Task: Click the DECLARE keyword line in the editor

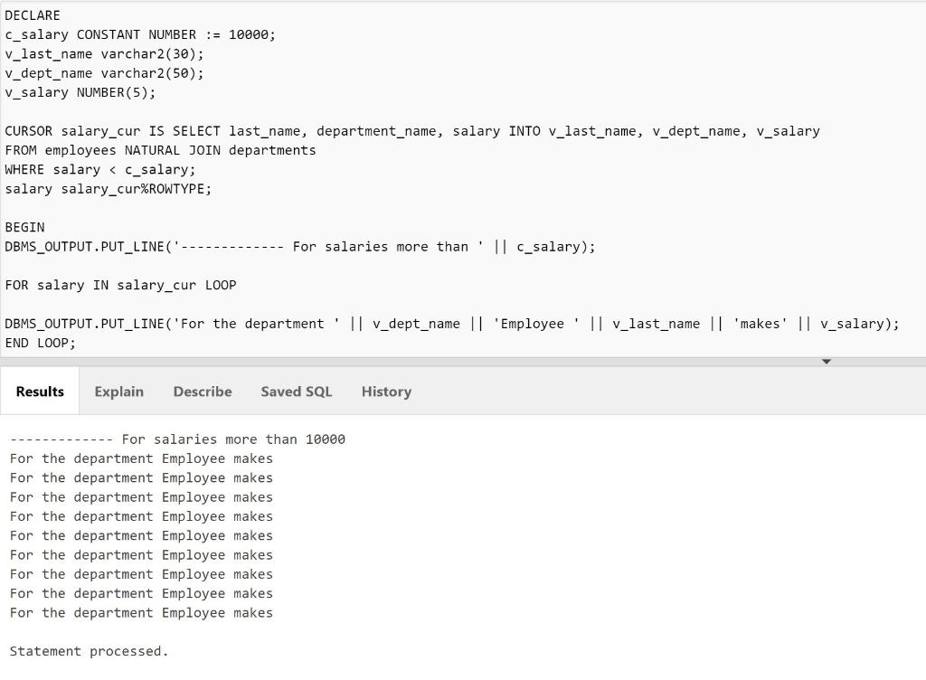Action: 33,15
